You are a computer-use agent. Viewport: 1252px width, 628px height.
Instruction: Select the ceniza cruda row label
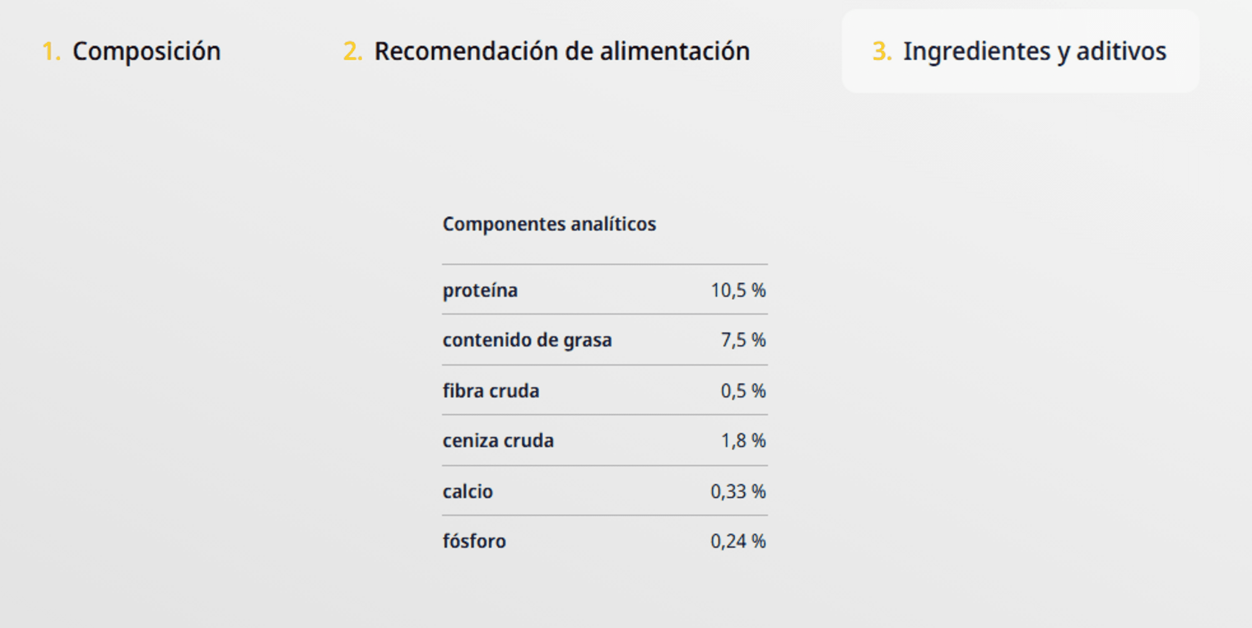(x=498, y=441)
